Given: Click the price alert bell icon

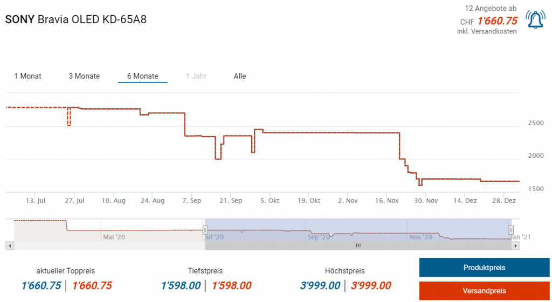Looking at the screenshot, I should (x=535, y=20).
